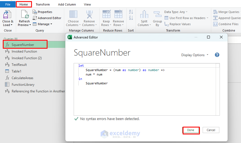Open help in Advanced Editor dialog
The image size is (241, 143).
point(217,55)
